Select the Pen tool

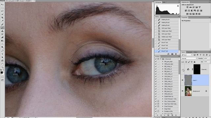point(2,51)
